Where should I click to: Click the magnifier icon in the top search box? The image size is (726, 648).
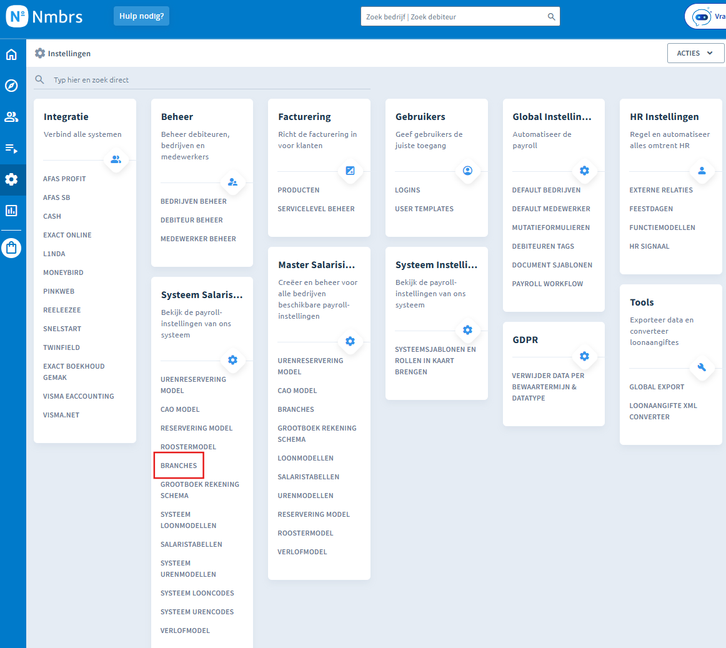click(551, 17)
